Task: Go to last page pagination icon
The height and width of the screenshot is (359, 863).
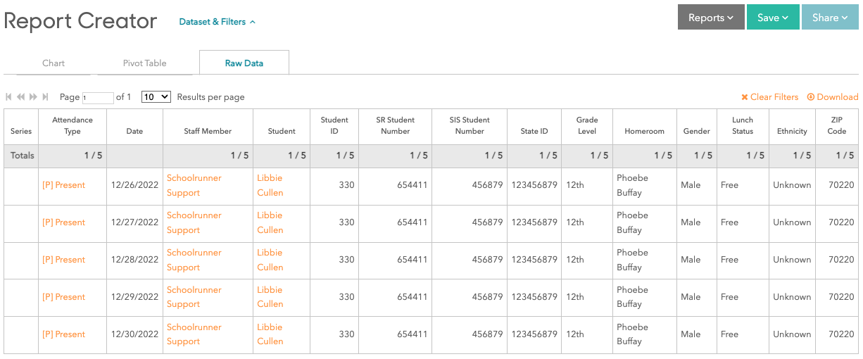Action: [x=45, y=97]
